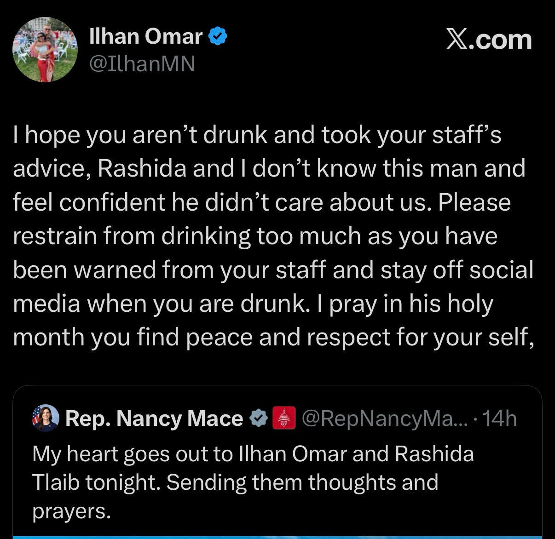Open the Rep. Nancy Mace name link
This screenshot has width=555, height=539.
pos(154,419)
